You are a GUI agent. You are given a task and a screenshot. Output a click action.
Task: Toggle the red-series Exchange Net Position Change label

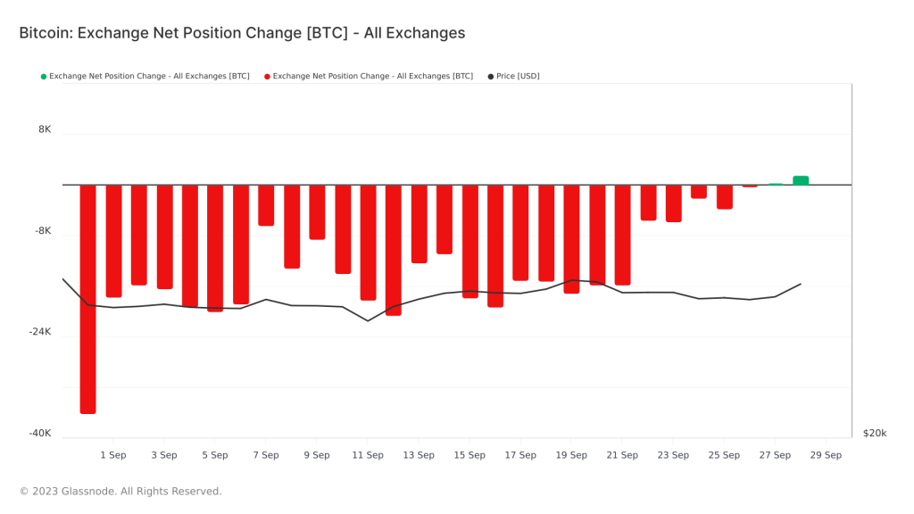coord(372,77)
